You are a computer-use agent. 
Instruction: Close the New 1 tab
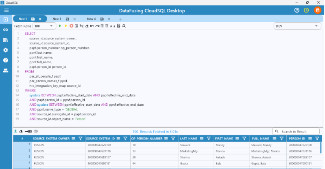pyautogui.click(x=40, y=19)
